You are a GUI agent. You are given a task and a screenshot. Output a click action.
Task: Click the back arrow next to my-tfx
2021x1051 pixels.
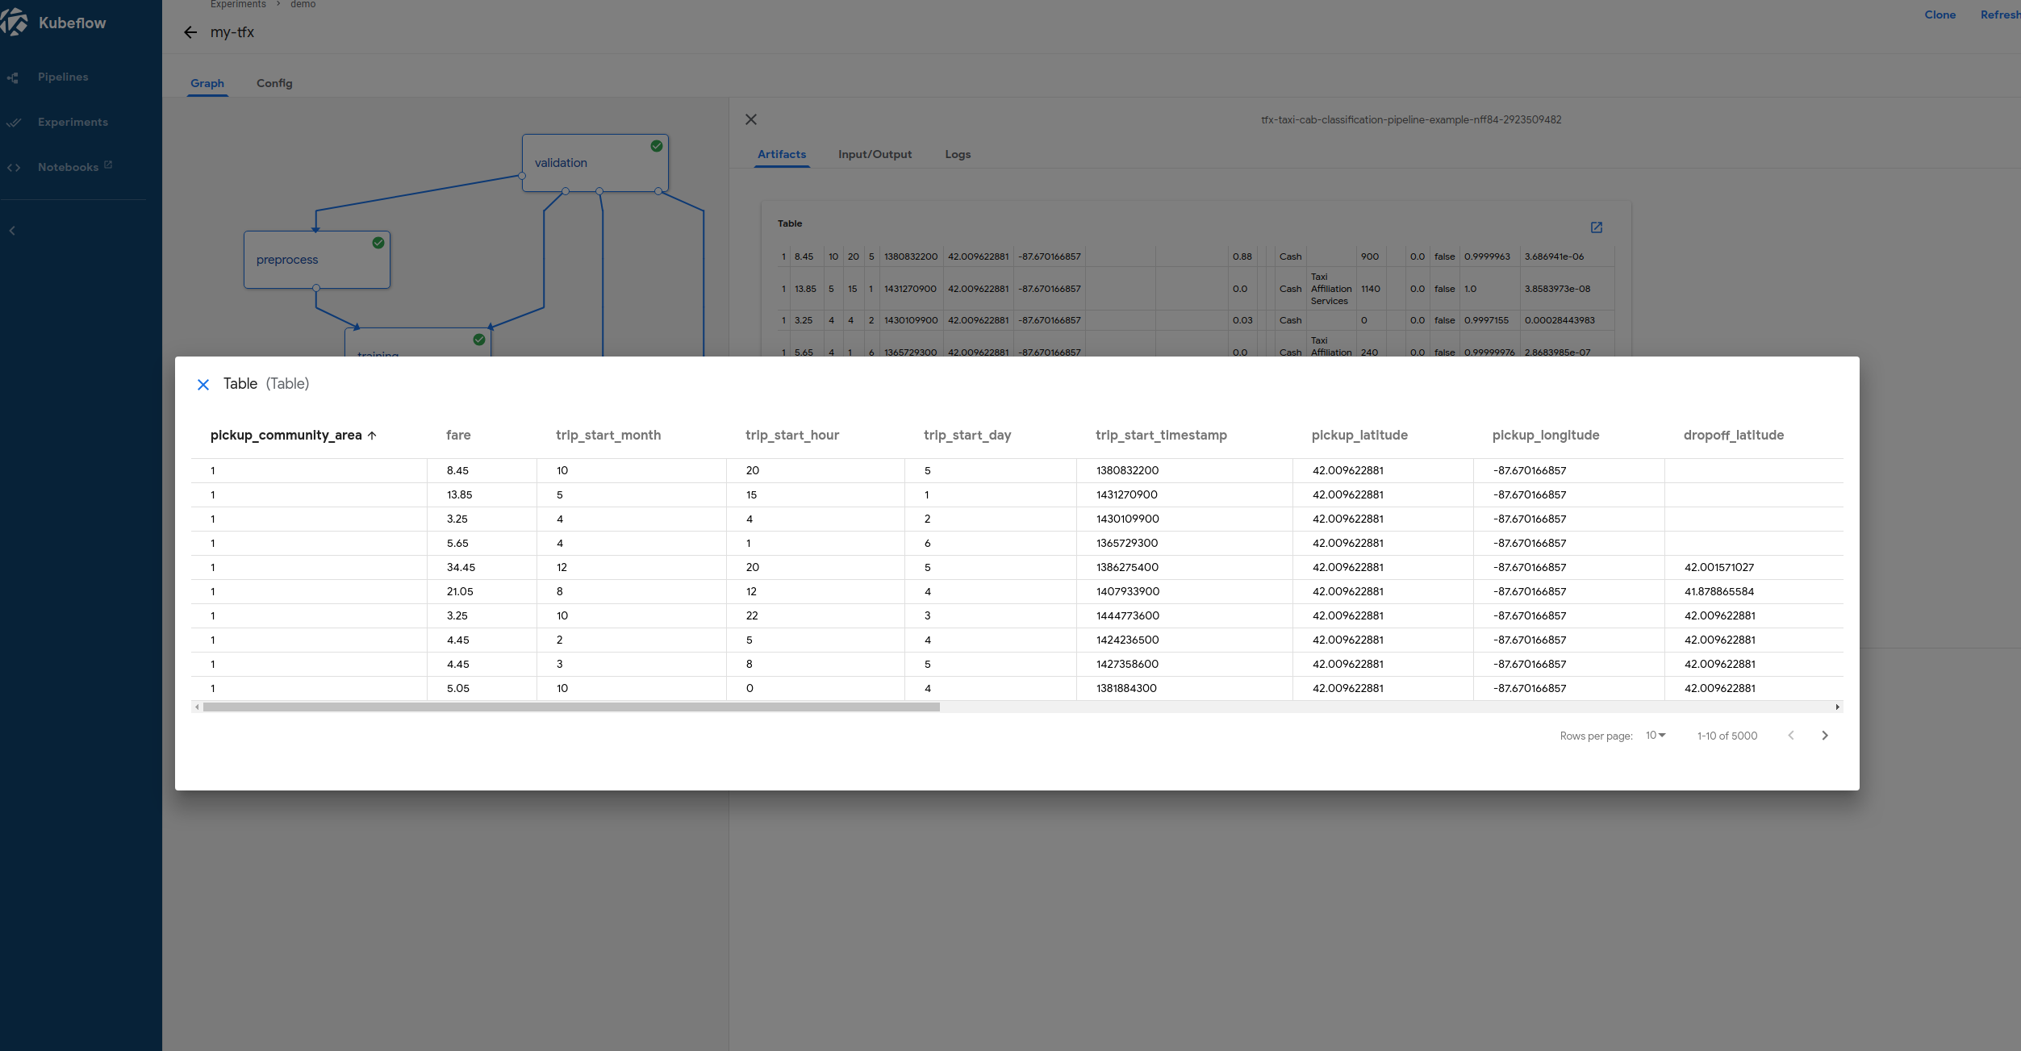coord(190,32)
